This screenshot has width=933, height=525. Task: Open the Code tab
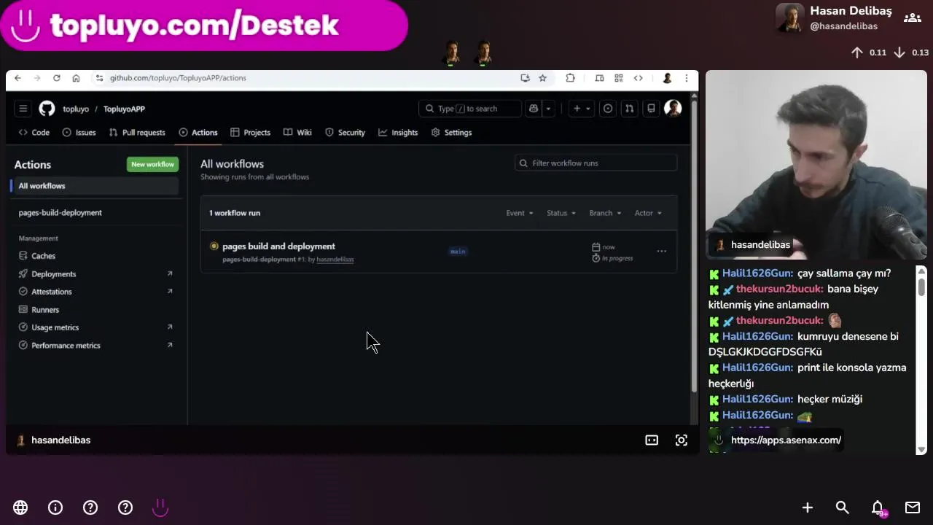click(x=34, y=133)
